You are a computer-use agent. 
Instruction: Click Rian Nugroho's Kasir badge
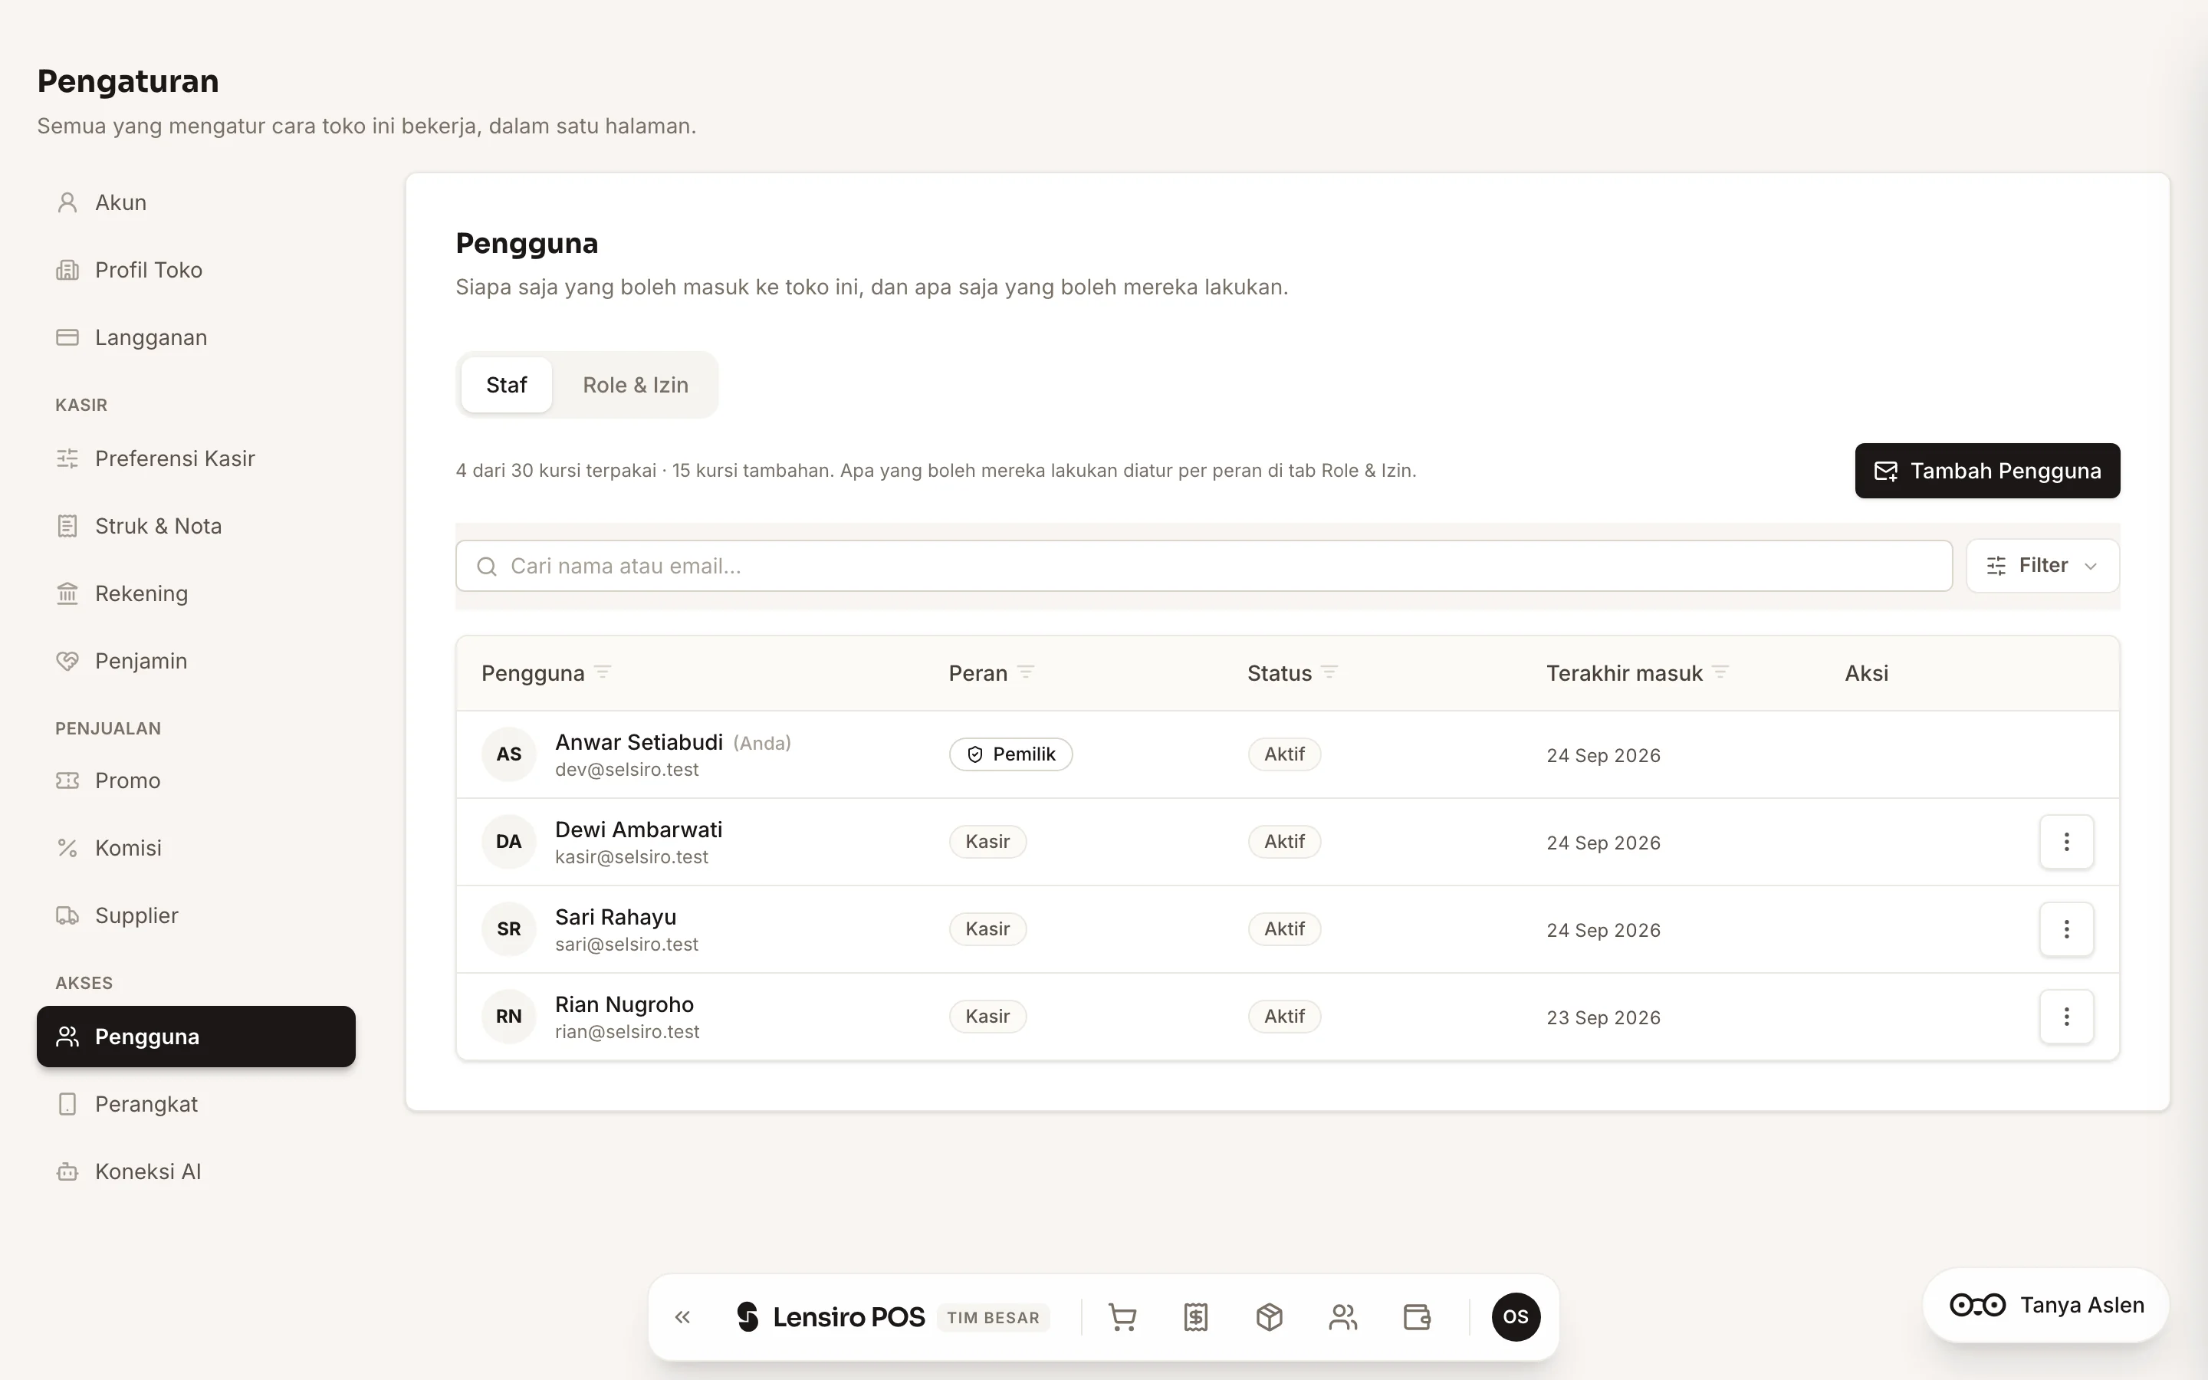[x=987, y=1017]
